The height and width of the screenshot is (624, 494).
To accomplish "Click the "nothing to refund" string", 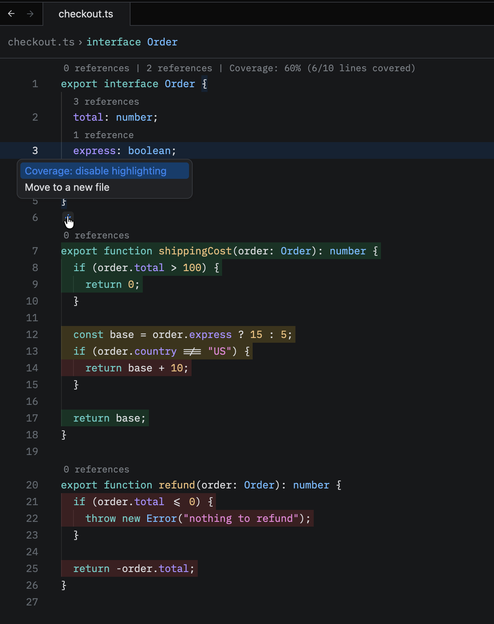I will pyautogui.click(x=241, y=519).
